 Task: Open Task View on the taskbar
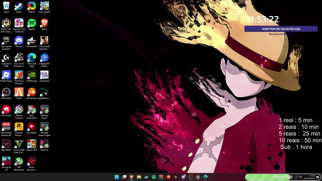click(x=124, y=177)
